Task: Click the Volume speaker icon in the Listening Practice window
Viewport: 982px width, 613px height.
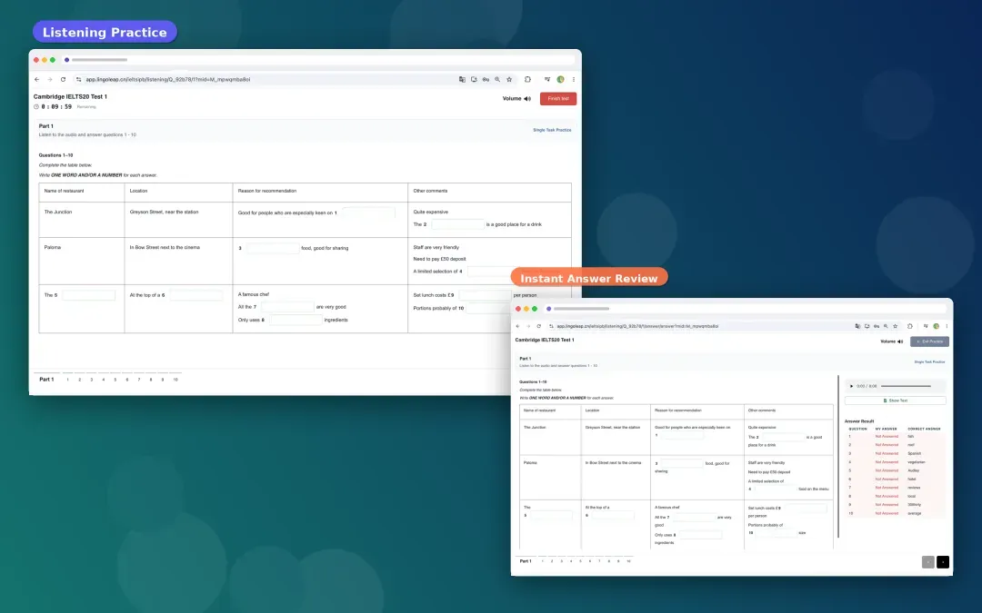Action: [527, 99]
